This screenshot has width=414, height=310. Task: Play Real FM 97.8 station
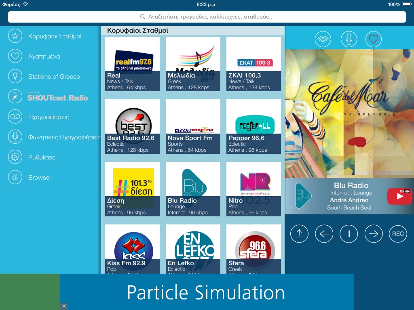coord(132,64)
